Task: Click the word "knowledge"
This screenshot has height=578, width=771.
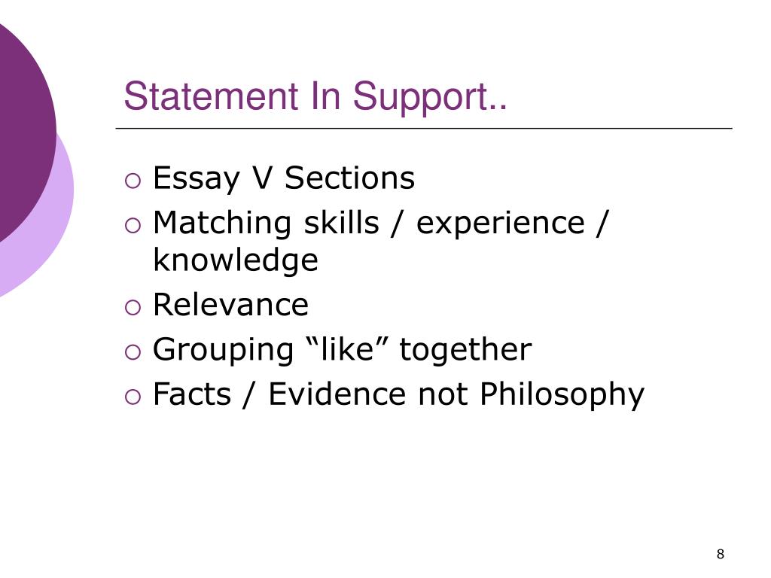Action: point(236,260)
